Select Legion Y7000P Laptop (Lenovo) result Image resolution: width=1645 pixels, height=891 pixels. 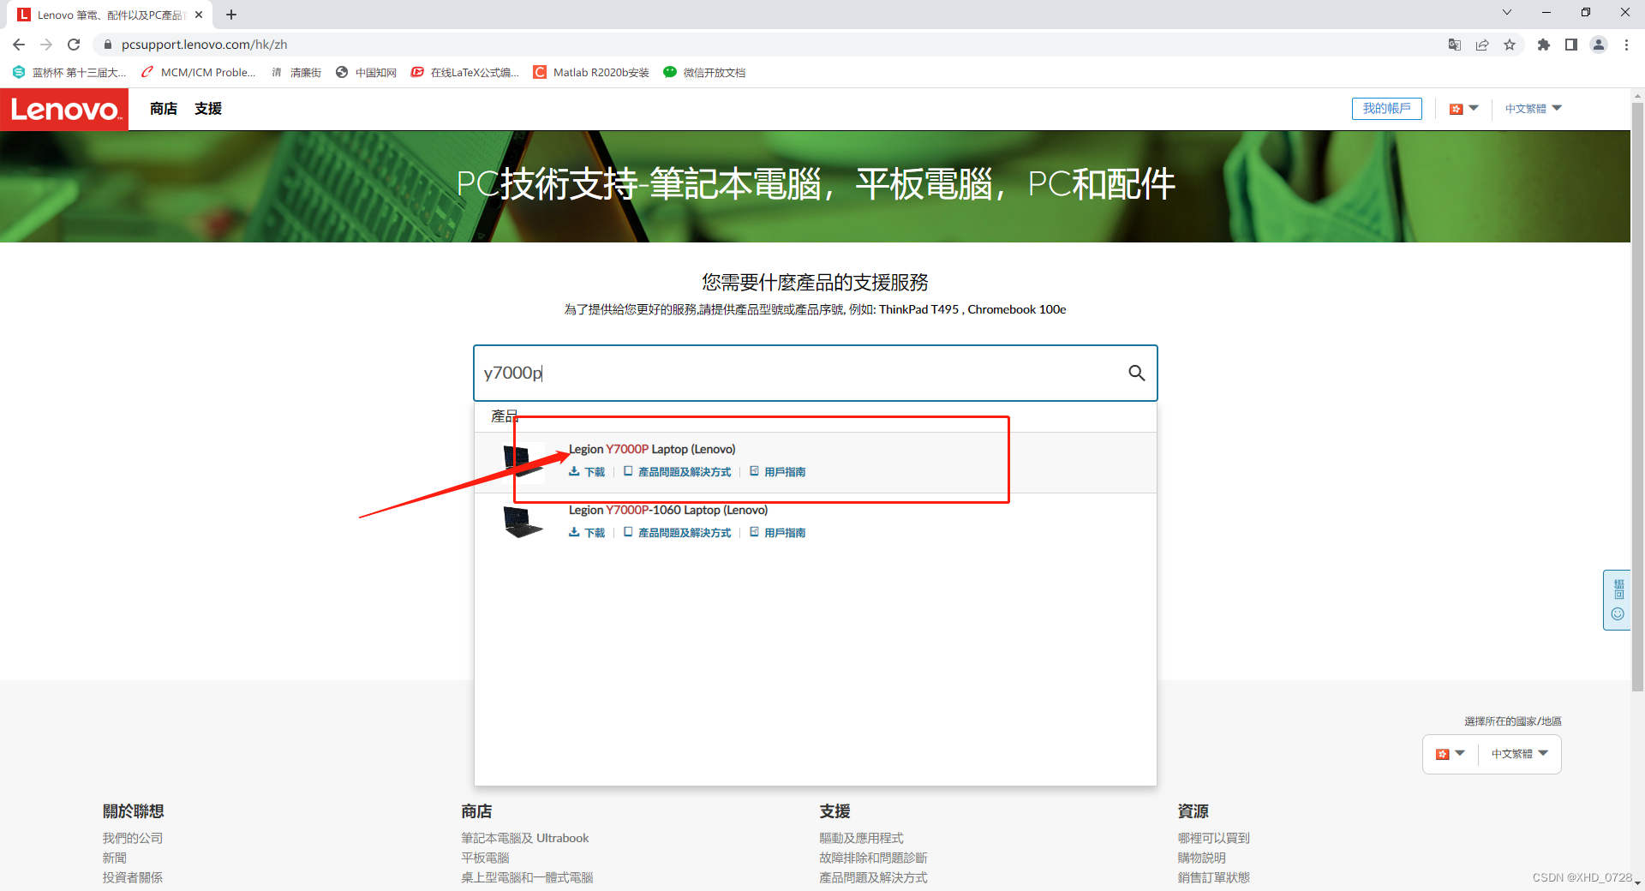[652, 449]
